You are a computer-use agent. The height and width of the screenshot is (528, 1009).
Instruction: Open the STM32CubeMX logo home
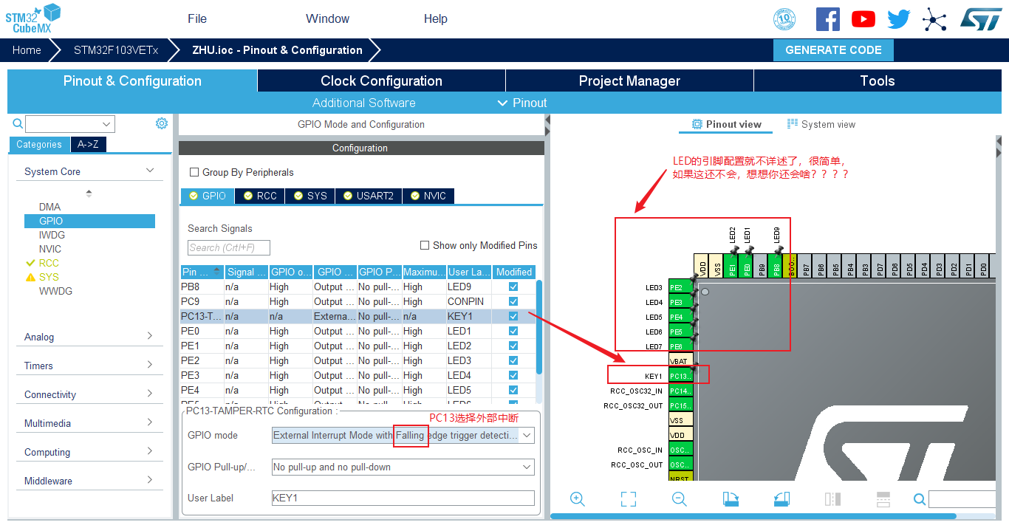pyautogui.click(x=33, y=18)
